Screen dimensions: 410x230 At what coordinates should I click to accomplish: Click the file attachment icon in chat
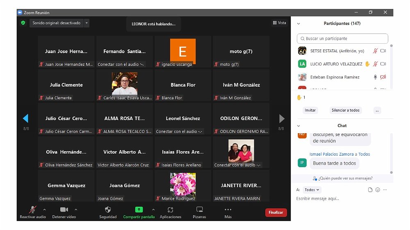pos(370,190)
